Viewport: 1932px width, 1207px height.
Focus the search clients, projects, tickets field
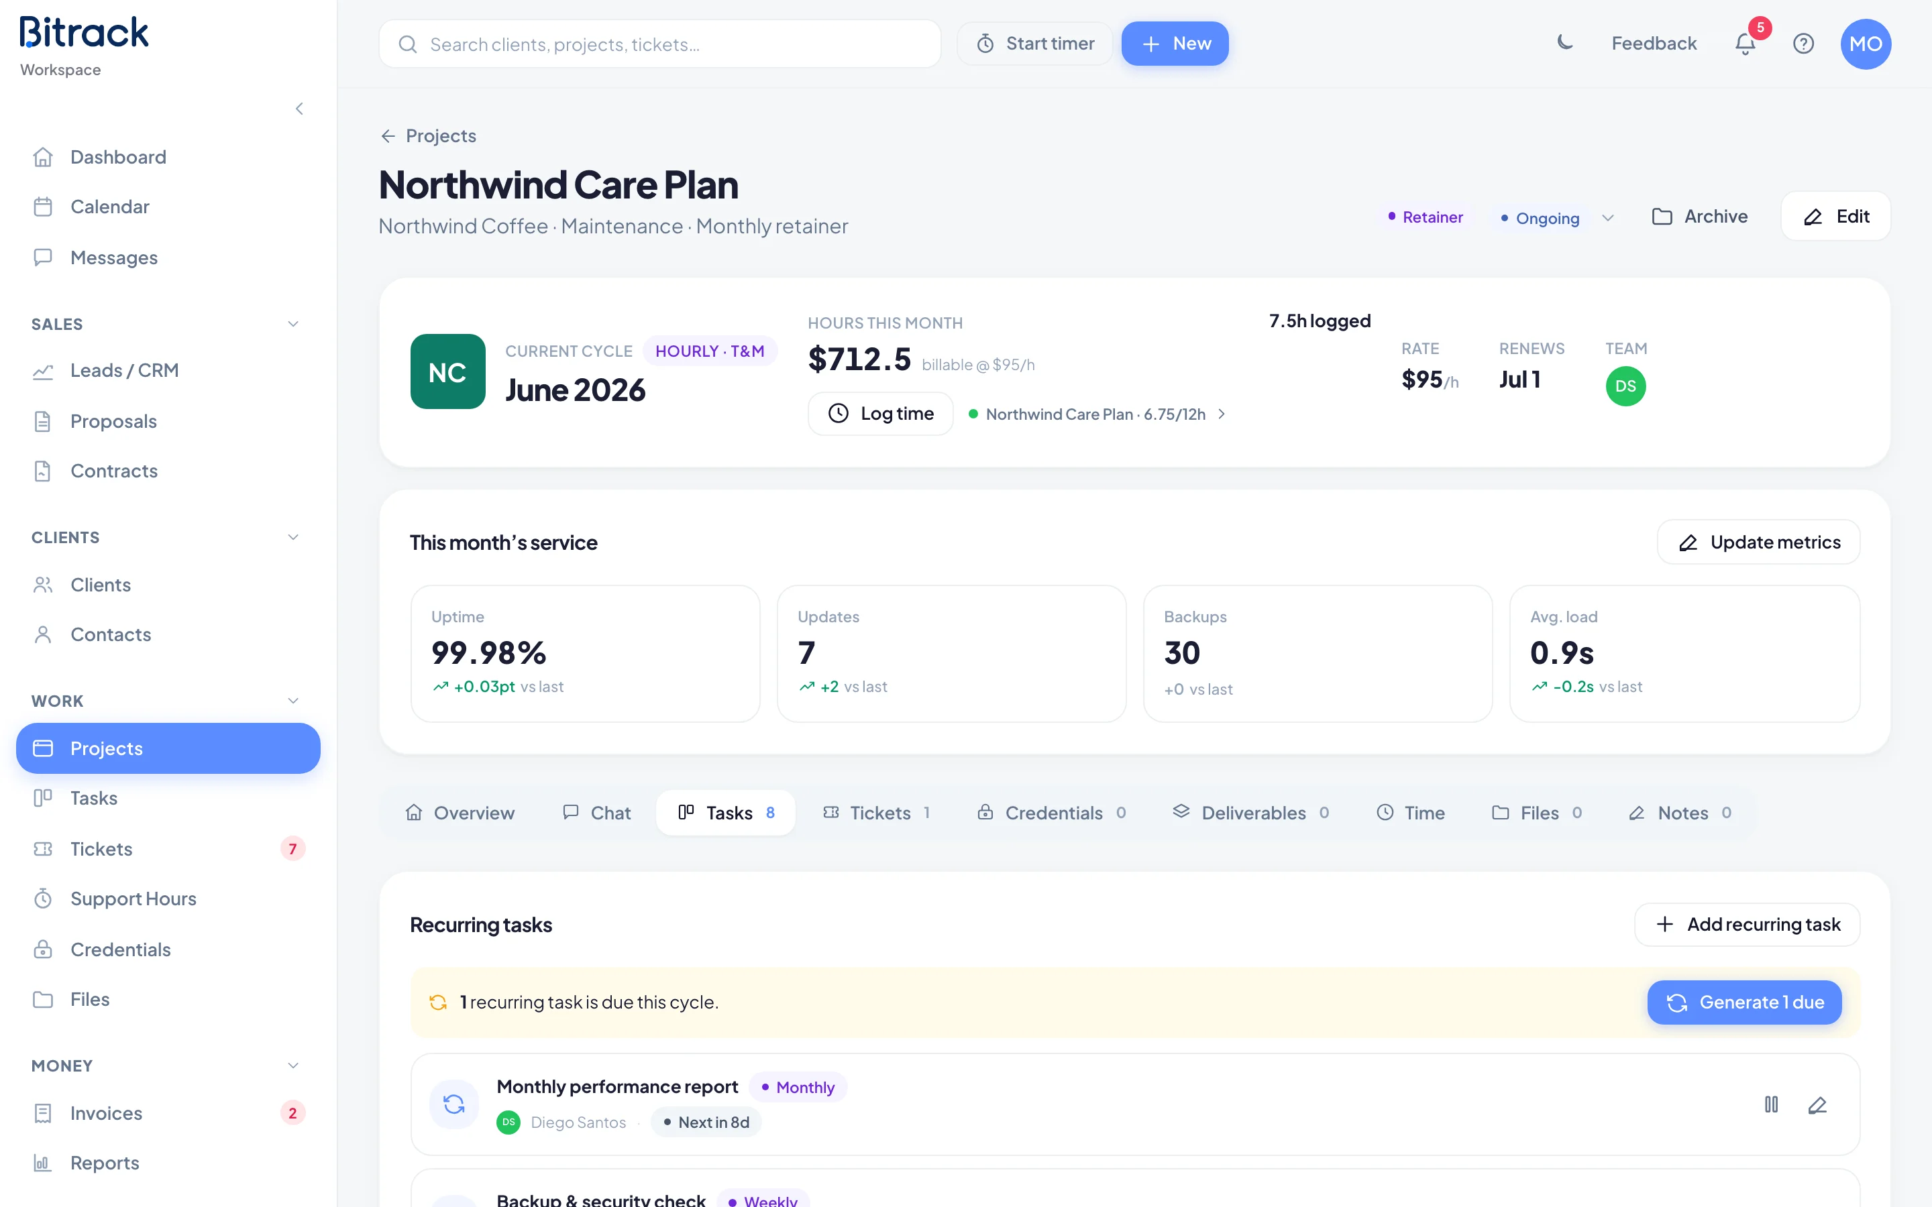tap(659, 44)
